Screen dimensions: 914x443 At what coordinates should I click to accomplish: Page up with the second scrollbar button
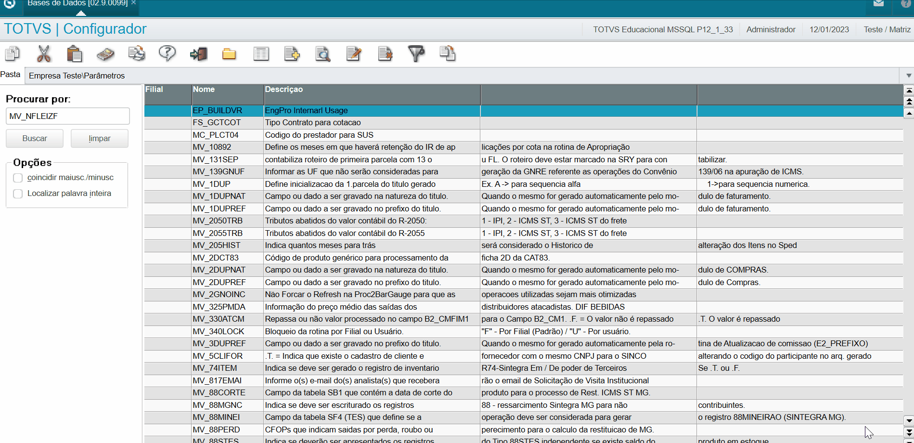909,102
